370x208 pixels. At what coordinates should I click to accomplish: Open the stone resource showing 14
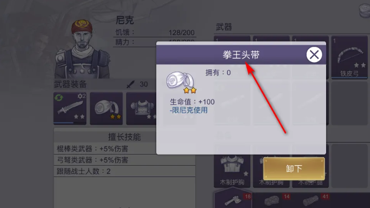(272, 201)
